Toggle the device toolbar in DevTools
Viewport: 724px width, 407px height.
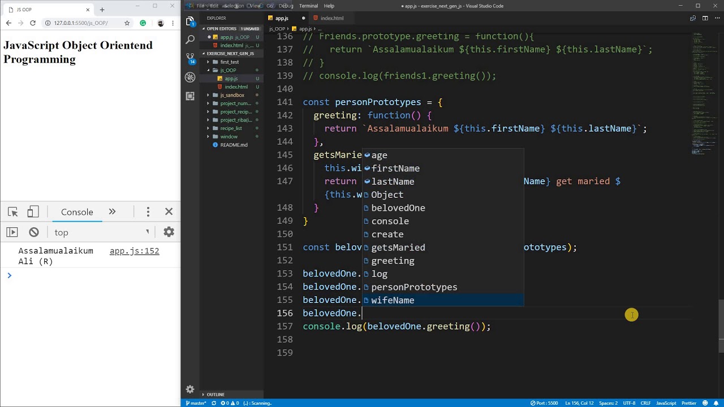click(33, 212)
